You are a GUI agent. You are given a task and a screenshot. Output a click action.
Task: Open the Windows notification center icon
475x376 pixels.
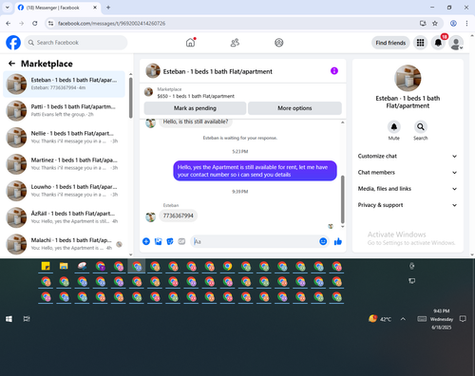coord(463,319)
